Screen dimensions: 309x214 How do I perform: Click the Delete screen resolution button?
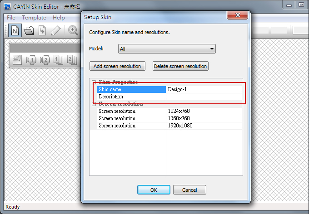tap(180, 66)
